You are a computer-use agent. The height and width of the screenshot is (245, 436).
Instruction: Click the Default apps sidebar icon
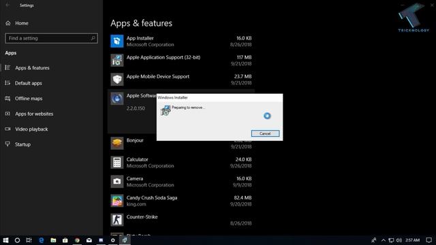[7, 83]
